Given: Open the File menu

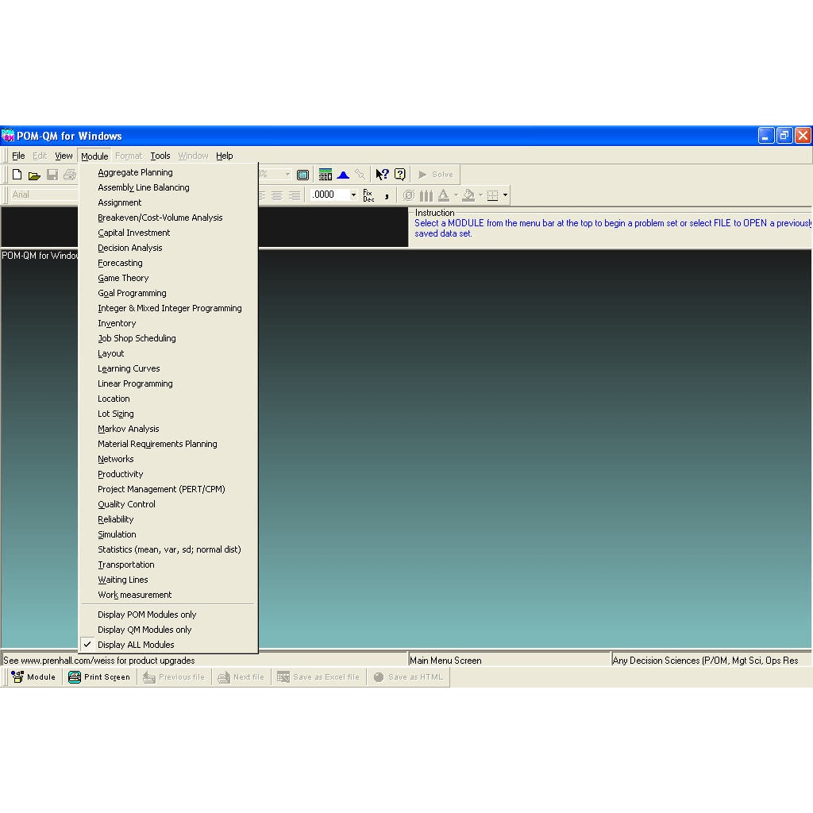Looking at the screenshot, I should pyautogui.click(x=18, y=156).
